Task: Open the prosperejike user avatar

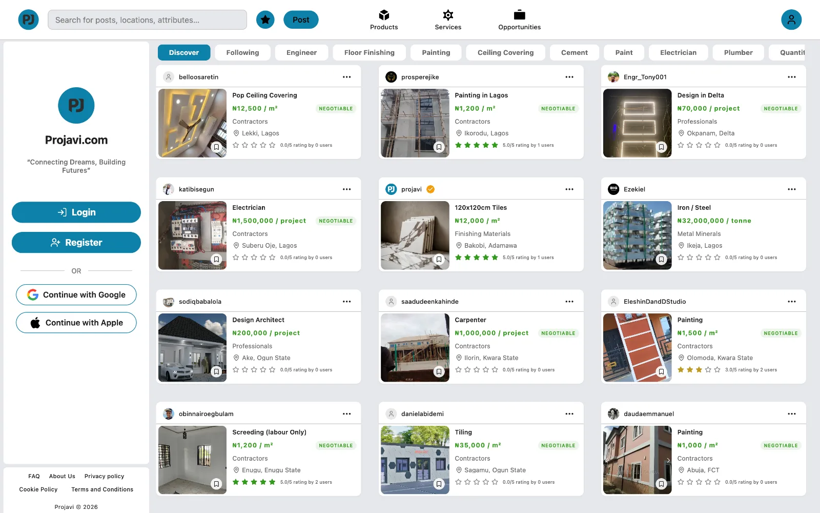Action: [391, 77]
